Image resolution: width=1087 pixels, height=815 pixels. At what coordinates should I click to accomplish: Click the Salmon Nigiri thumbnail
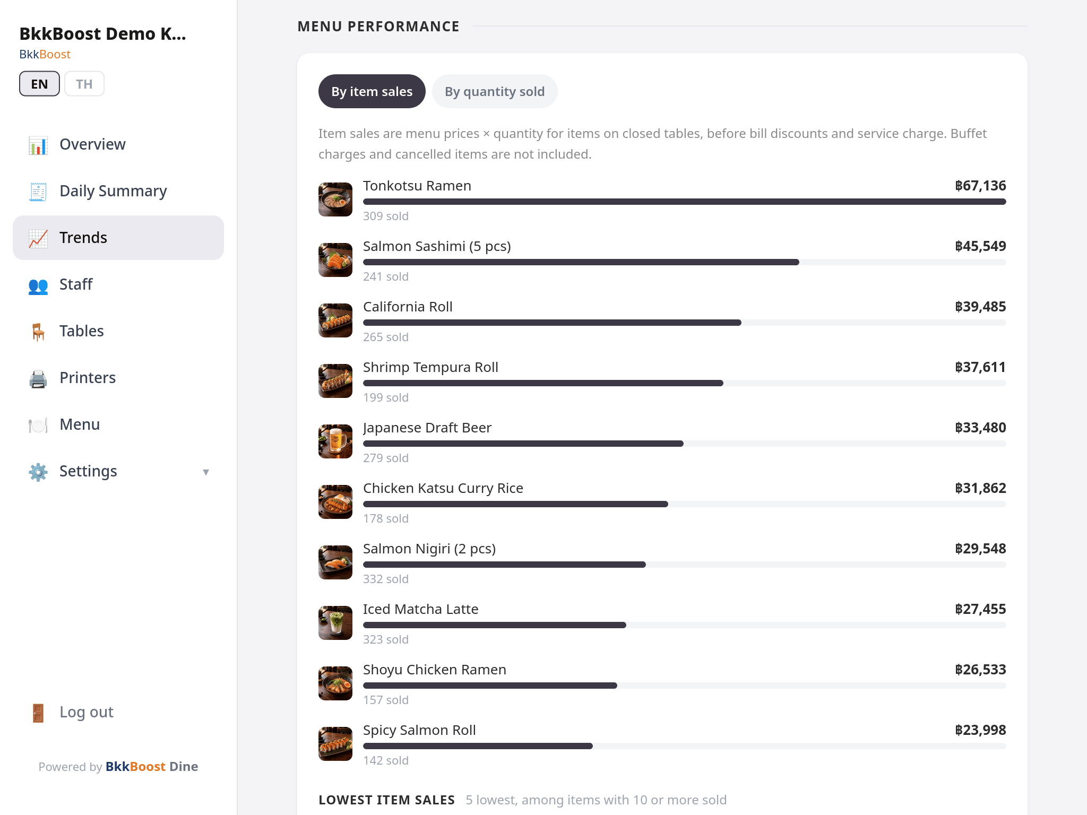(x=335, y=562)
